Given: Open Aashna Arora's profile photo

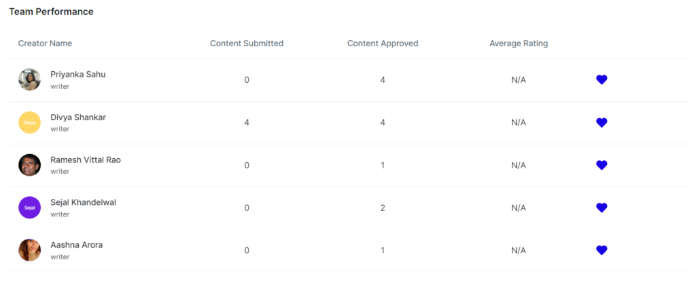Looking at the screenshot, I should pyautogui.click(x=30, y=250).
